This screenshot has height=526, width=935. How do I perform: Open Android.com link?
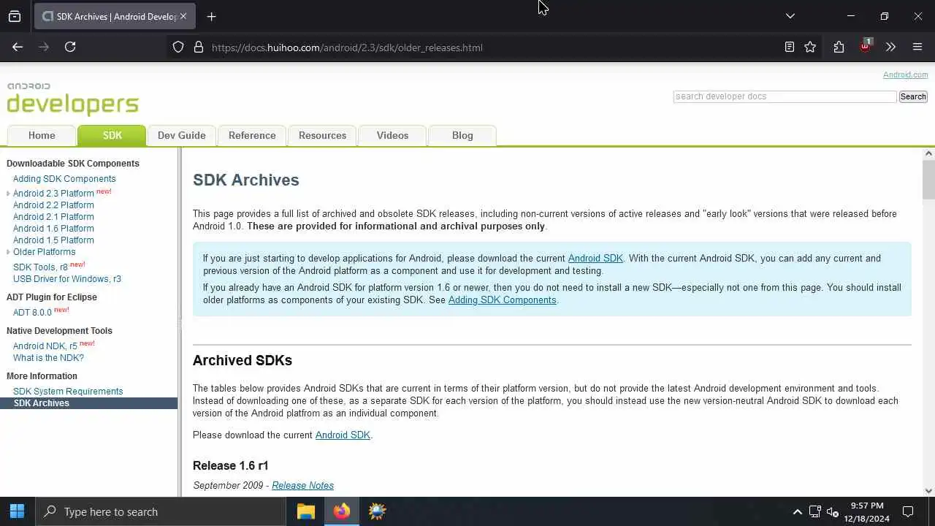coord(906,75)
